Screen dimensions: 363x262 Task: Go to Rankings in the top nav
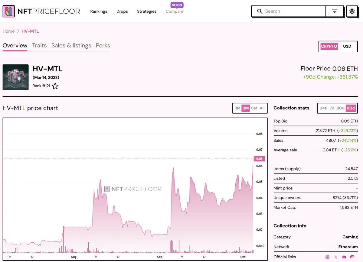point(99,11)
